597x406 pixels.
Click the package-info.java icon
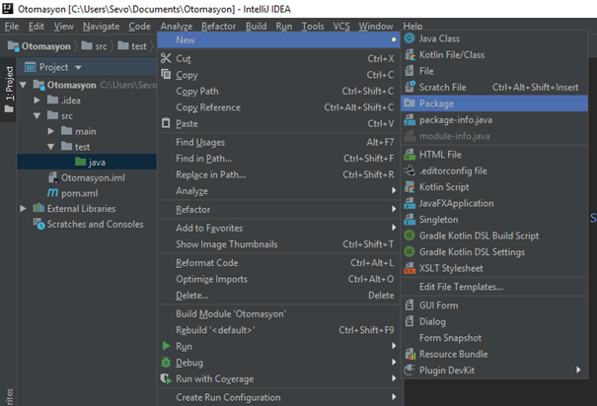click(x=410, y=120)
